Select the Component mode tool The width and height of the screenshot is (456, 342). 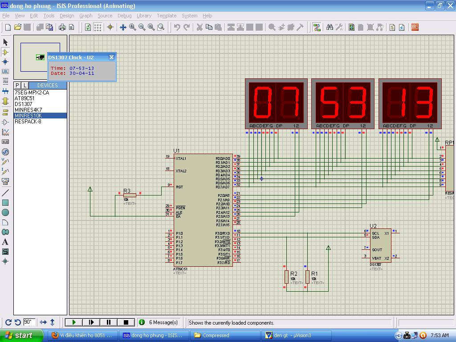(5, 52)
